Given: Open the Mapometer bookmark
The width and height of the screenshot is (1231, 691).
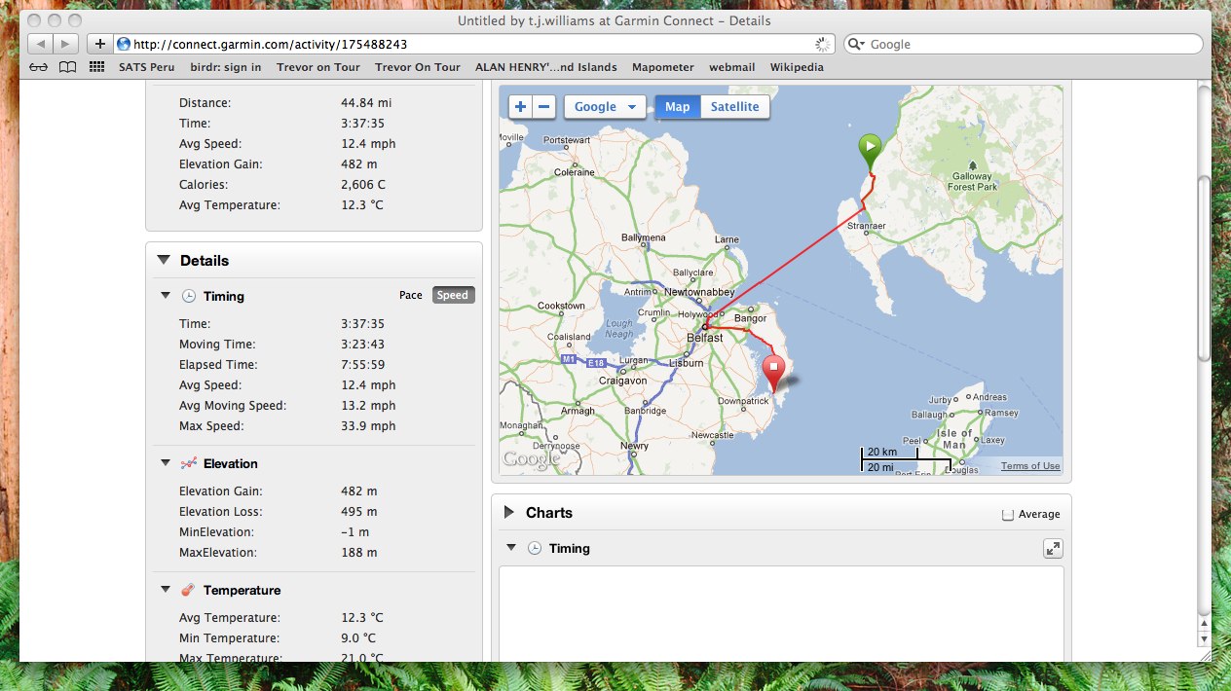Looking at the screenshot, I should pos(662,67).
